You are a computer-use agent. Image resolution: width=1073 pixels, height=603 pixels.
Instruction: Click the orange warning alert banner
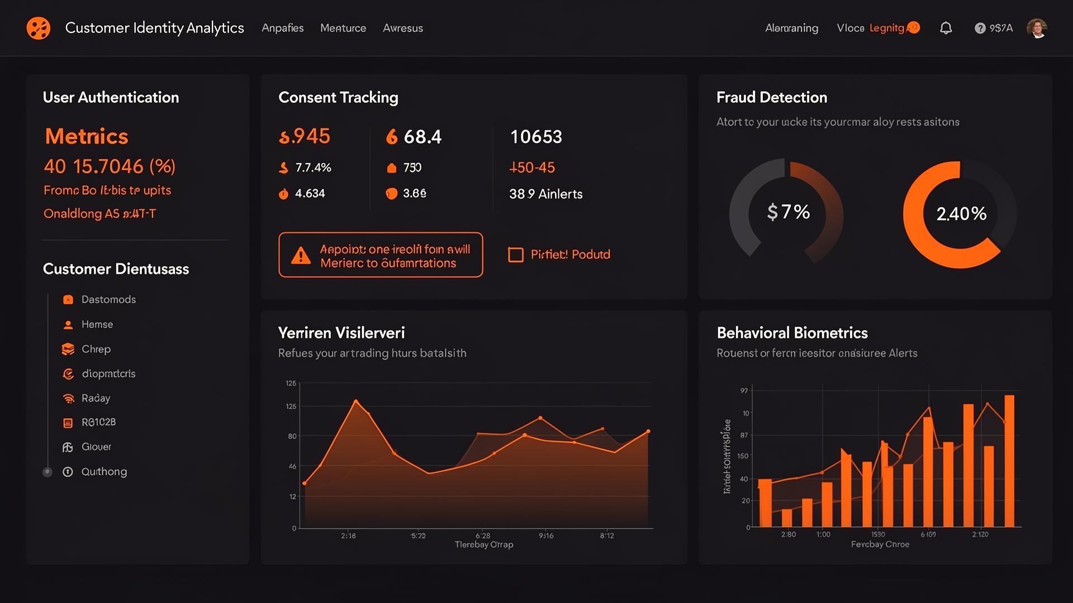coord(381,255)
